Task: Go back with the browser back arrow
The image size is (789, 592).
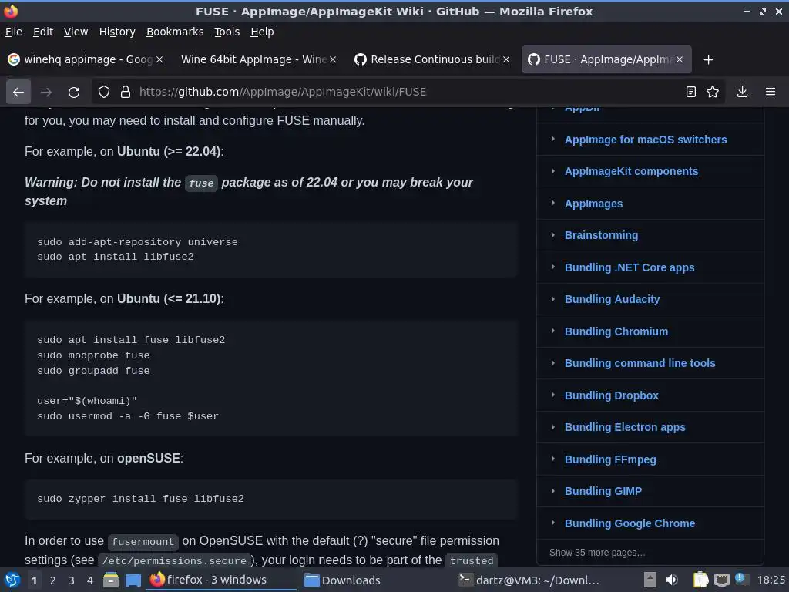Action: [18, 92]
